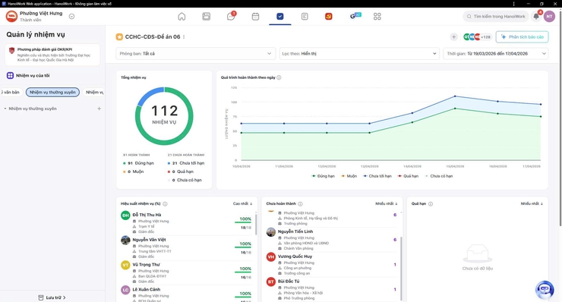The width and height of the screenshot is (562, 302).
Task: Open the Phương pháp đánh giá OKR/KPI card
Action: (52, 55)
